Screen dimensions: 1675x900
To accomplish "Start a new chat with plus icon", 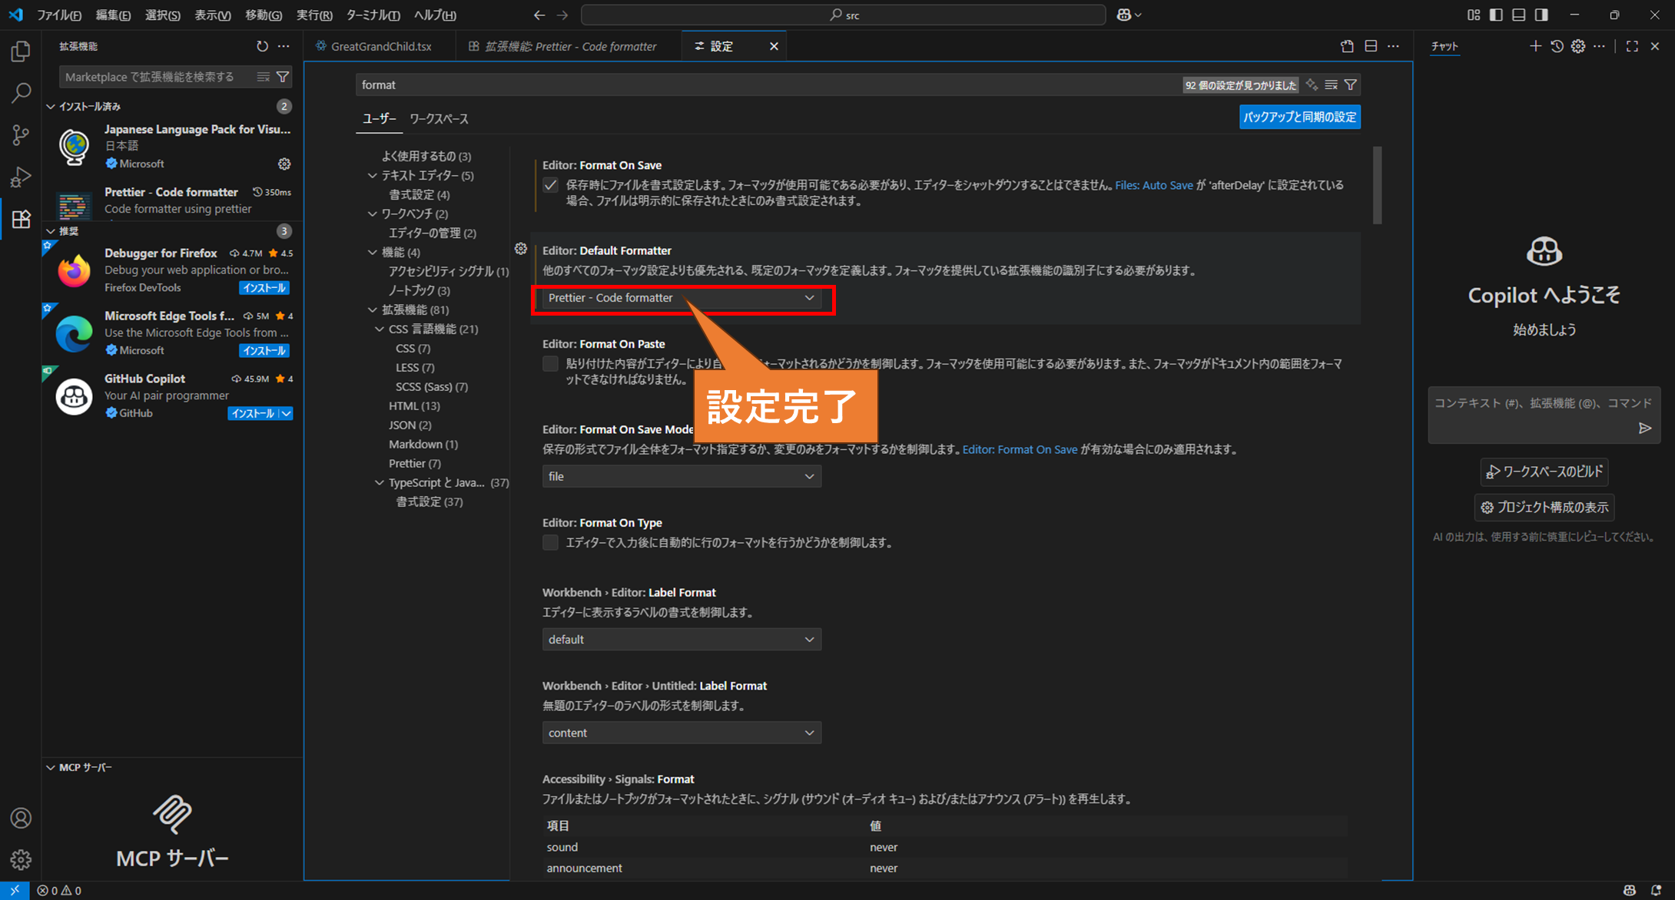I will [x=1535, y=46].
